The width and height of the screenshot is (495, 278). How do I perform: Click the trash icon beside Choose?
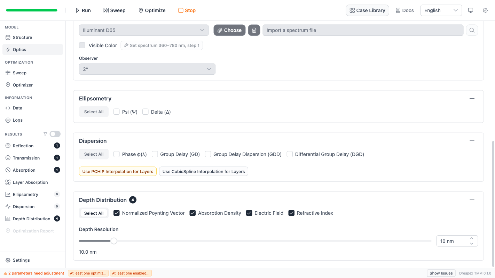(254, 30)
